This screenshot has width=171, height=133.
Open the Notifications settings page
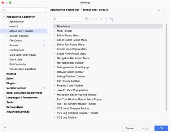click(17, 50)
